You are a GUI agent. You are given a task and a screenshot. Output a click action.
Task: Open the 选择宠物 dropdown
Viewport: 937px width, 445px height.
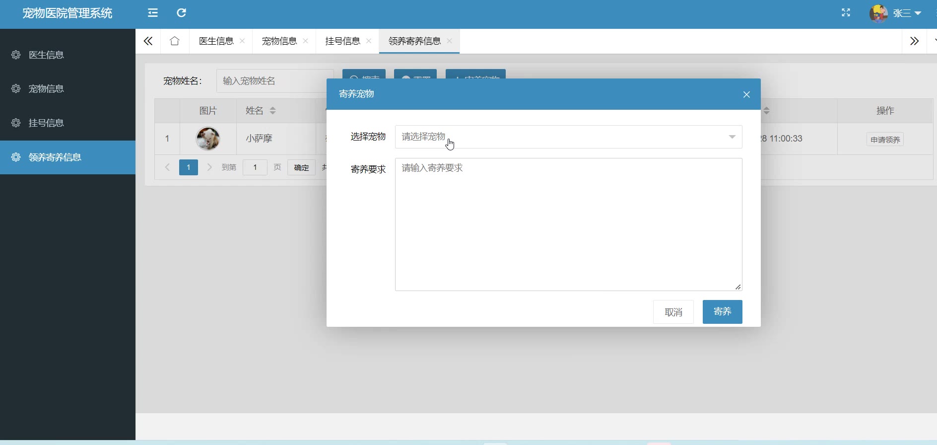click(568, 137)
